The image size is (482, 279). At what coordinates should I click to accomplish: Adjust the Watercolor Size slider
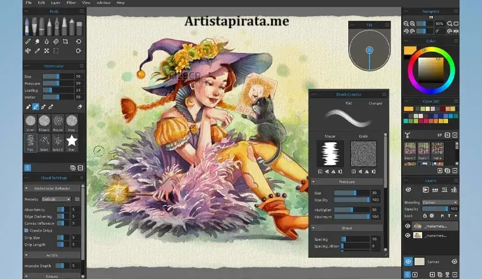coord(58,77)
